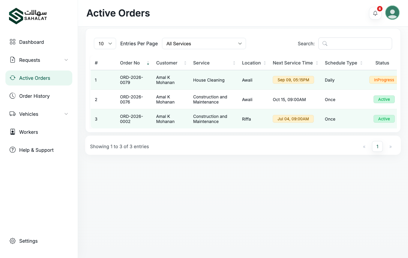The width and height of the screenshot is (408, 258).
Task: Click the Help & Support question icon
Action: 13,150
